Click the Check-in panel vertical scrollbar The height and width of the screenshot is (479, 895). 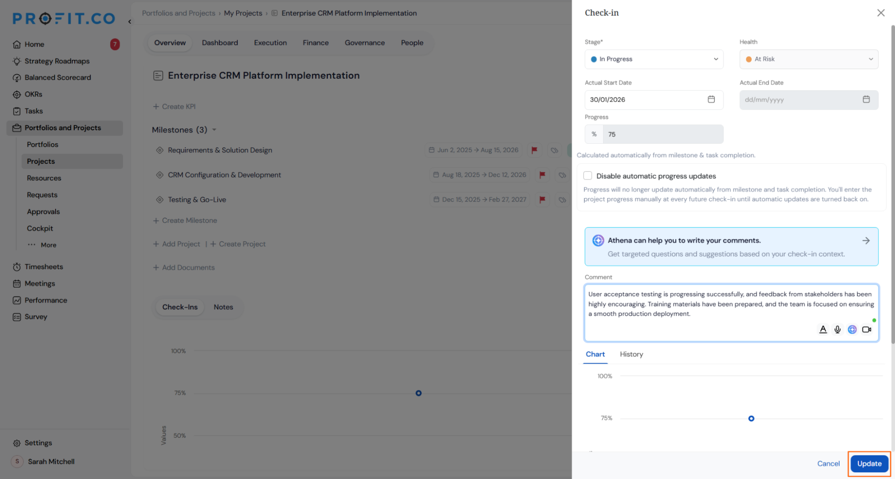[x=892, y=184]
